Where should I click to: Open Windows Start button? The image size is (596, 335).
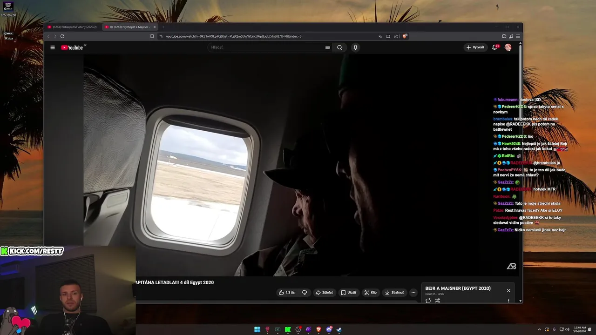click(257, 329)
